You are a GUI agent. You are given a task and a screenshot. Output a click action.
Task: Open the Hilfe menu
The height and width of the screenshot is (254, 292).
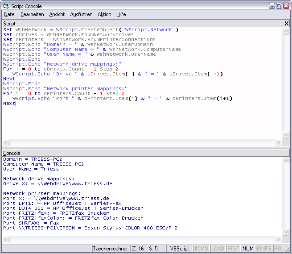[121, 14]
